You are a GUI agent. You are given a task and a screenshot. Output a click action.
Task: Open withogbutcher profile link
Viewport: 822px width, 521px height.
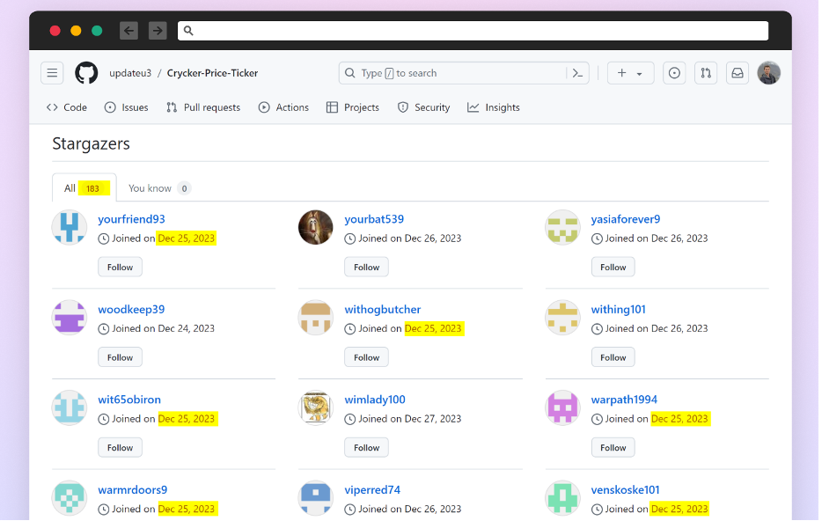[383, 309]
